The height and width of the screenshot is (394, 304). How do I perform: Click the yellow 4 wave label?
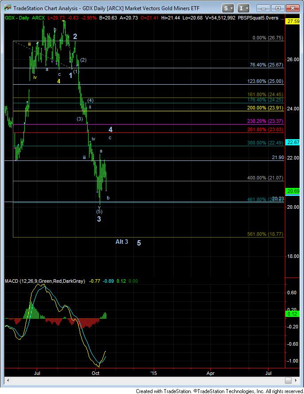click(58, 81)
